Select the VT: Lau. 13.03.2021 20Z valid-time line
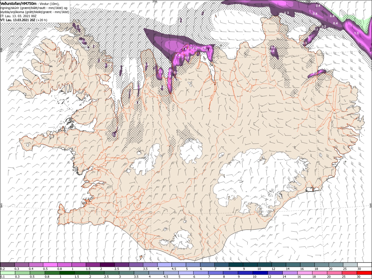Image resolution: width=372 pixels, height=279 pixels. [x=18, y=20]
